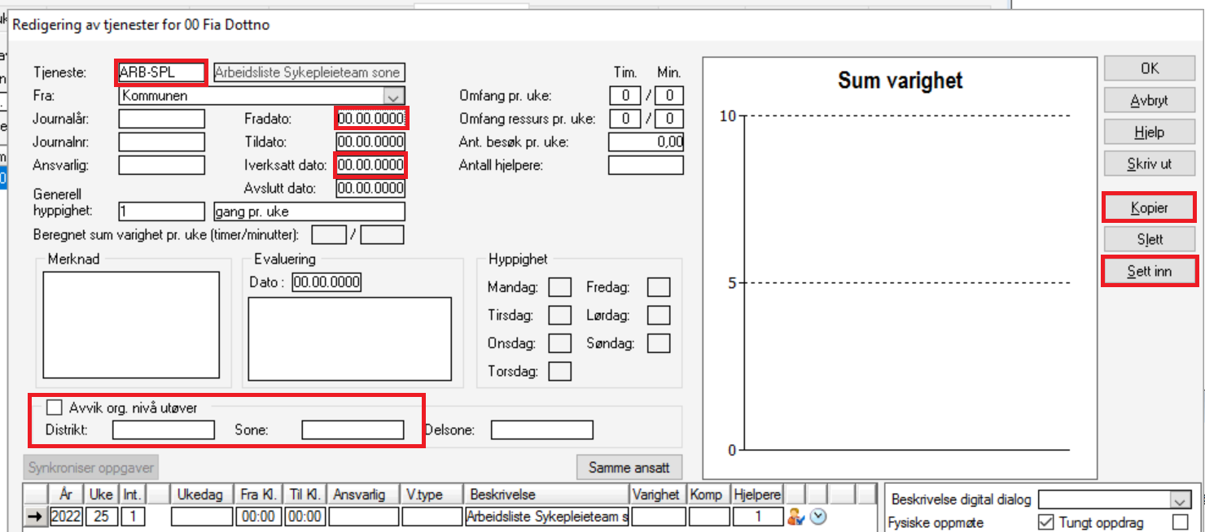The width and height of the screenshot is (1205, 532).
Task: Uncheck the Fysiske oppmøte checkbox
Action: (1046, 522)
